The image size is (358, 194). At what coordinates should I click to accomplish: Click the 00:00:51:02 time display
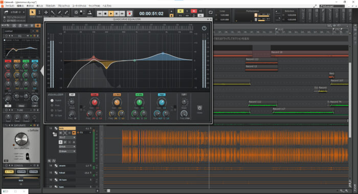coord(151,14)
